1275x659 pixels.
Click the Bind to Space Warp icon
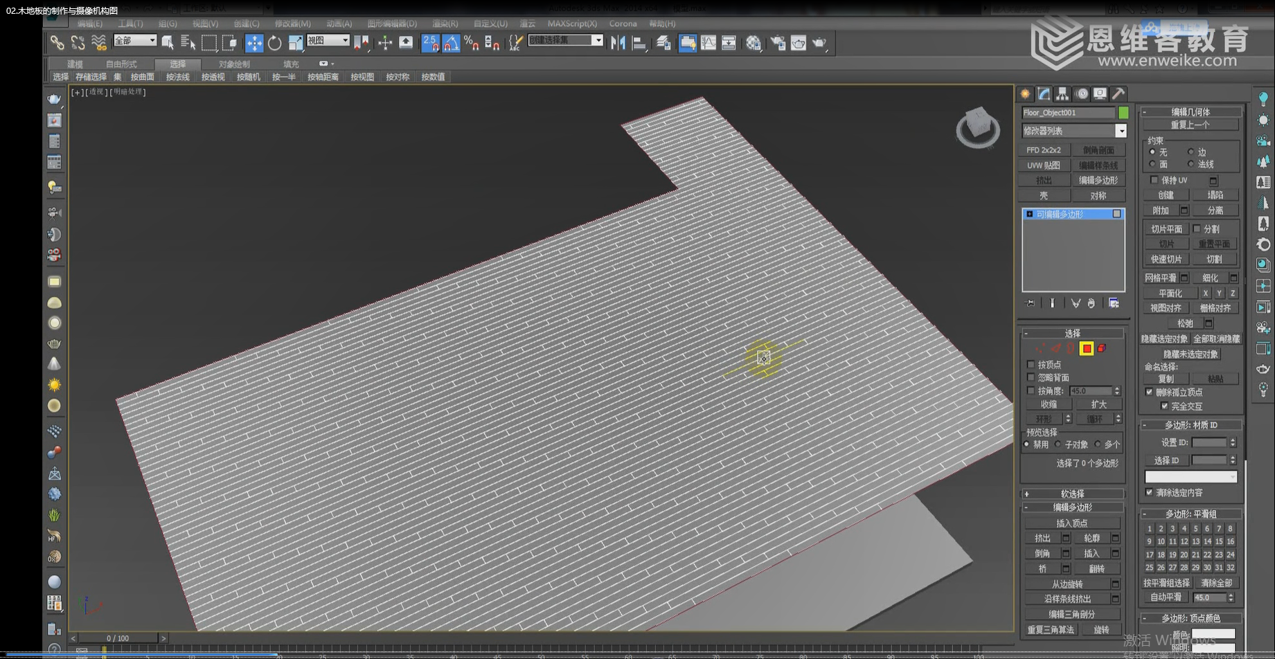click(99, 43)
